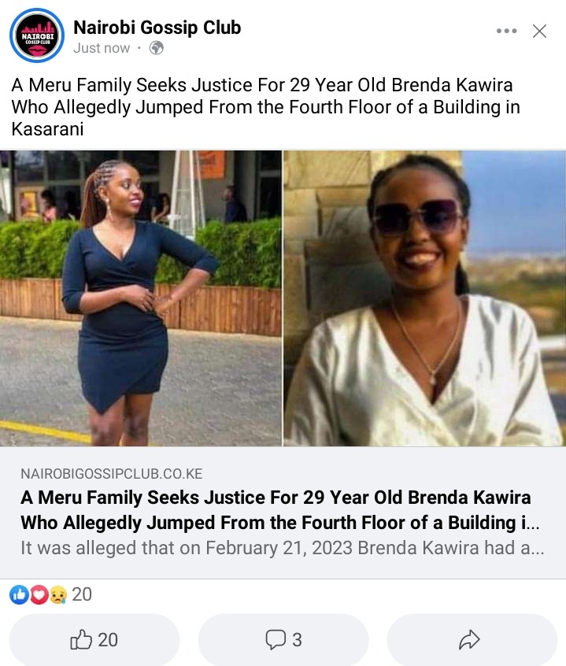Open the 'Just now' post timestamp

[x=102, y=48]
